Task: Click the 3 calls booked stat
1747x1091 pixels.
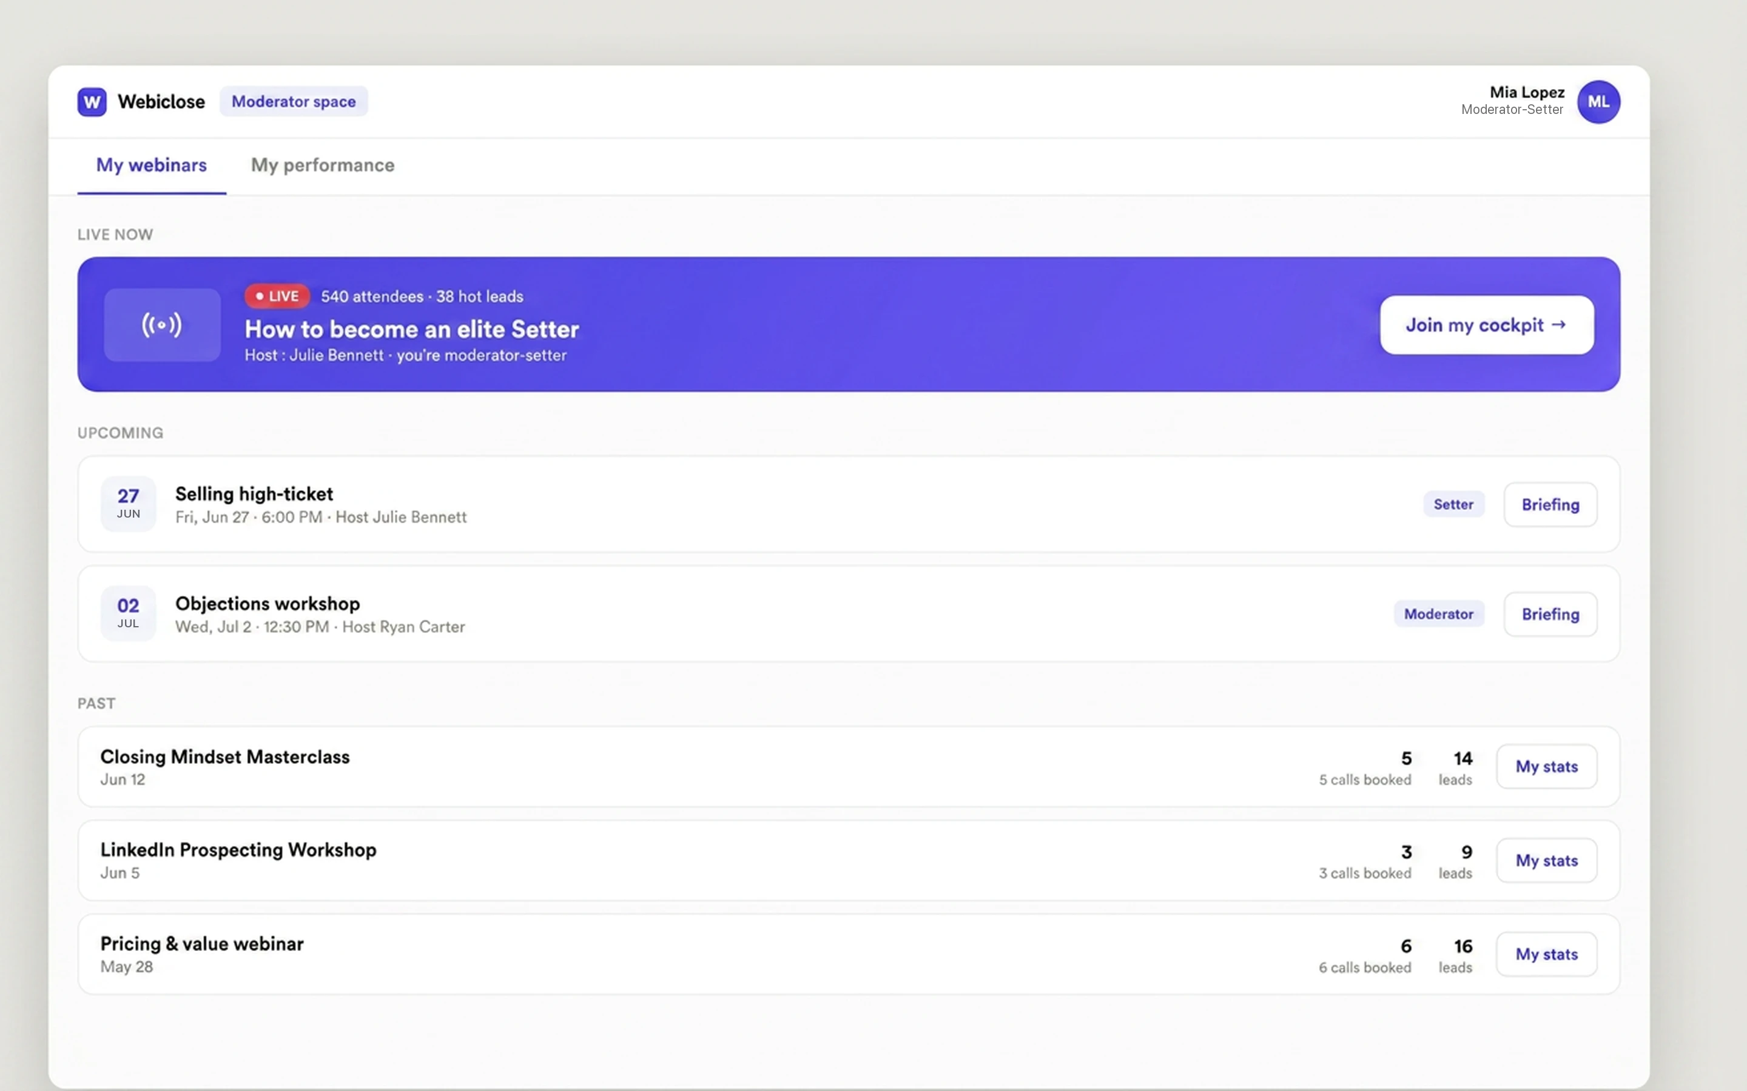Action: click(x=1365, y=861)
